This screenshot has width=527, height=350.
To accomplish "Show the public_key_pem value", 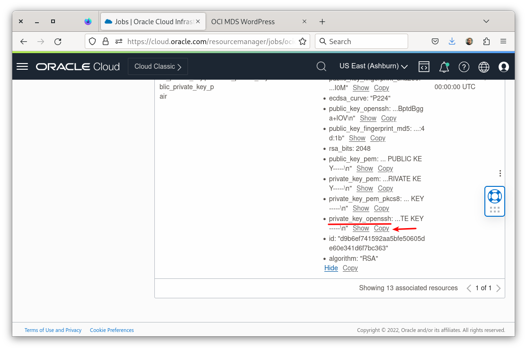I will pos(365,168).
